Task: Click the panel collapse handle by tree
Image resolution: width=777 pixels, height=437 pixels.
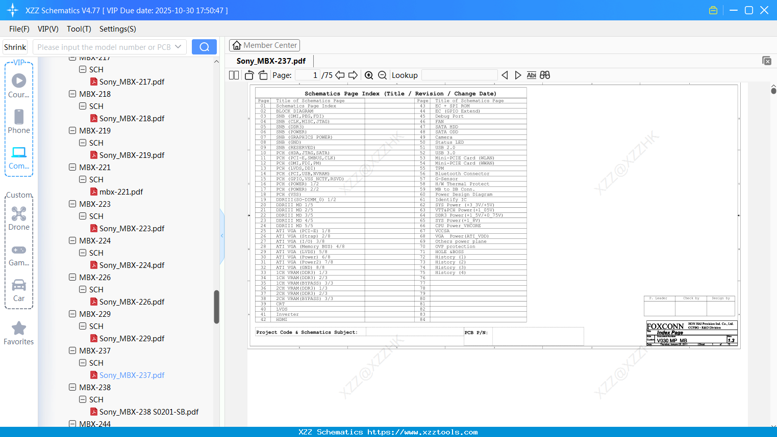Action: pos(222,236)
